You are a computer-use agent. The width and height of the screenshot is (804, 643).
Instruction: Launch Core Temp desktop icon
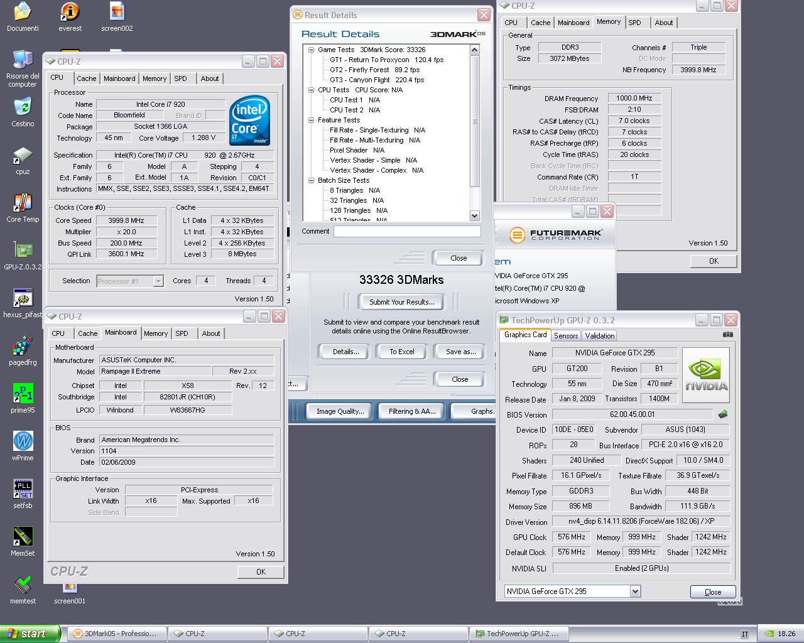[23, 208]
